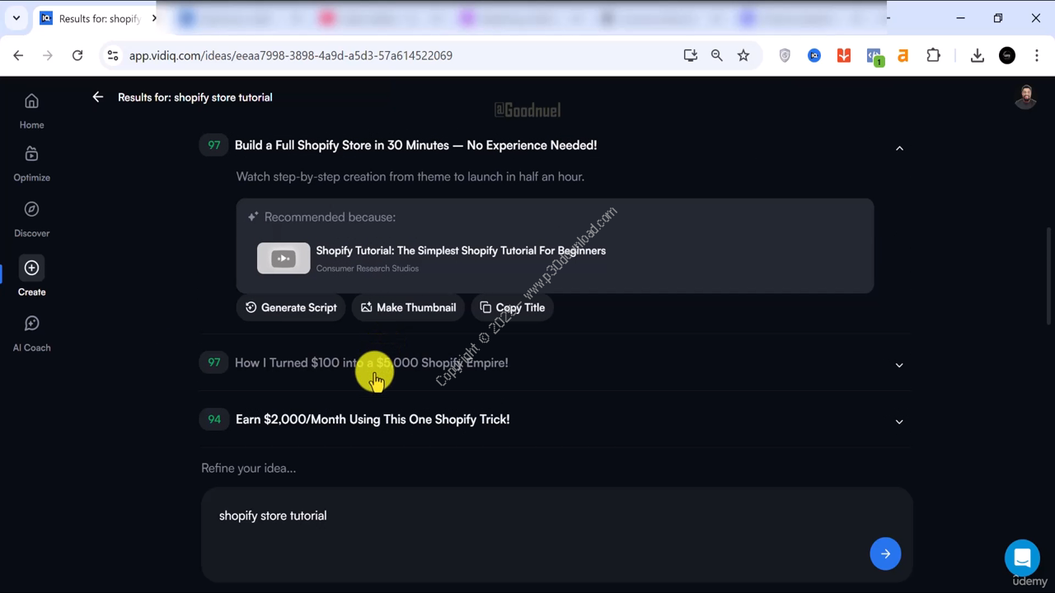Image resolution: width=1055 pixels, height=593 pixels.
Task: Open user profile avatar
Action: 1025,97
